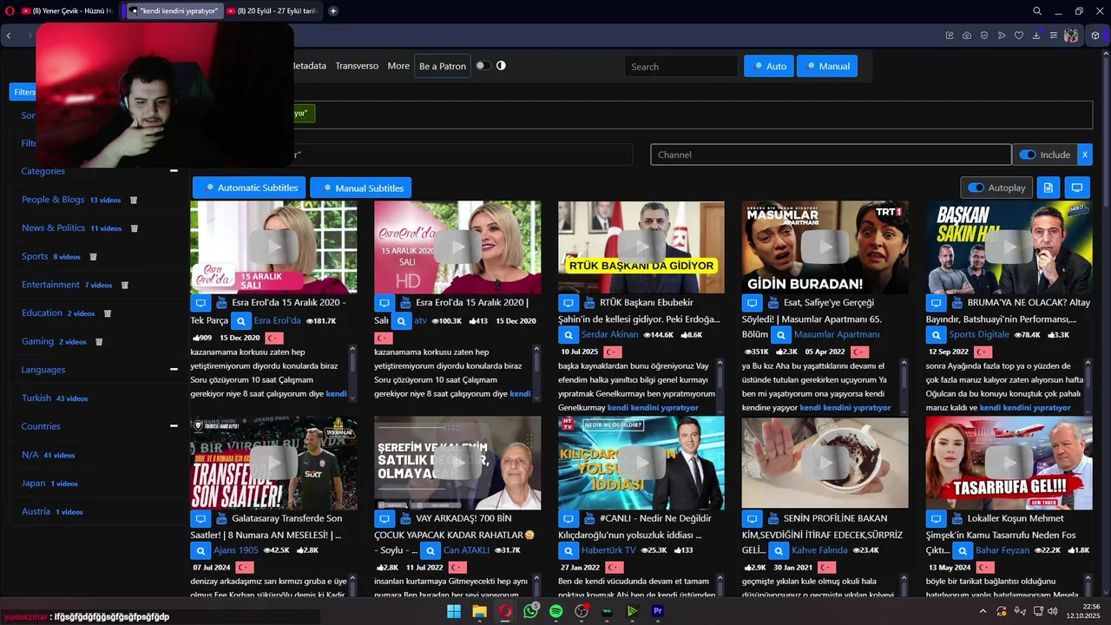Search the Sports Digitale channel magnifier
Screen dimensions: 1111x625
click(937, 334)
